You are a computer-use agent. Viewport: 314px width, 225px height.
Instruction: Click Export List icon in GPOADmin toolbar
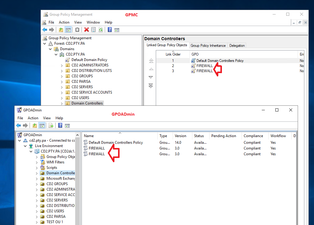click(x=51, y=126)
